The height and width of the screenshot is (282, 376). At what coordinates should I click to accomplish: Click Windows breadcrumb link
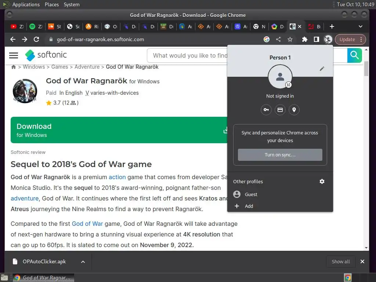[x=34, y=67]
